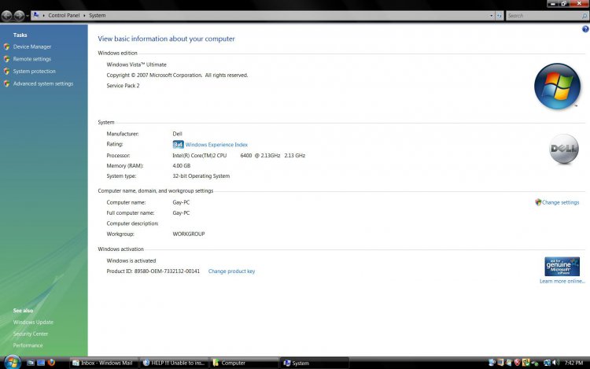This screenshot has width=590, height=369.
Task: Click the Dell logo image
Action: pyautogui.click(x=563, y=149)
